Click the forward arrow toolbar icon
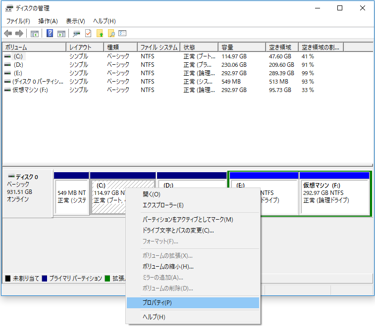375x331 pixels. [19, 34]
